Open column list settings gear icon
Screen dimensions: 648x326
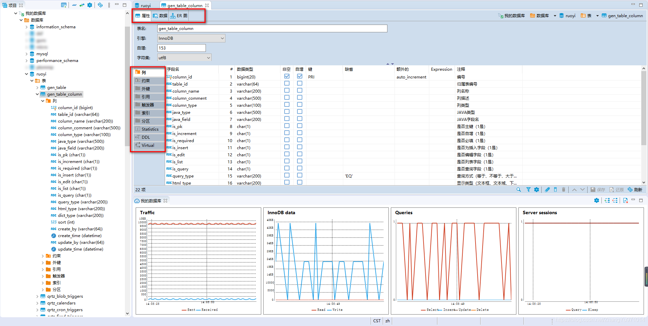(x=537, y=190)
